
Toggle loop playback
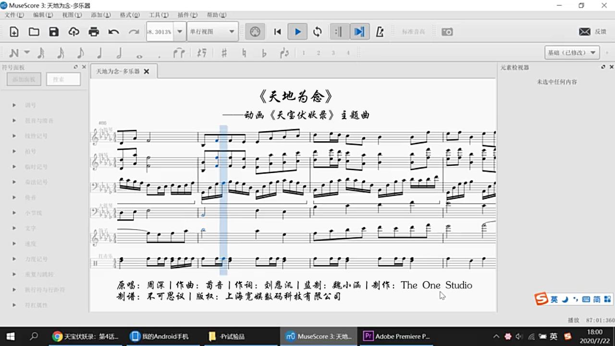(x=318, y=32)
